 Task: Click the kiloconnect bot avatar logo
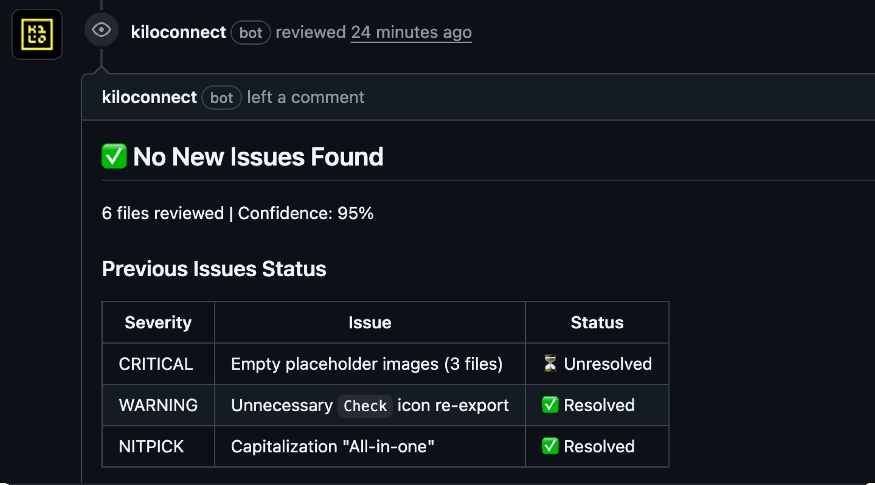(37, 34)
